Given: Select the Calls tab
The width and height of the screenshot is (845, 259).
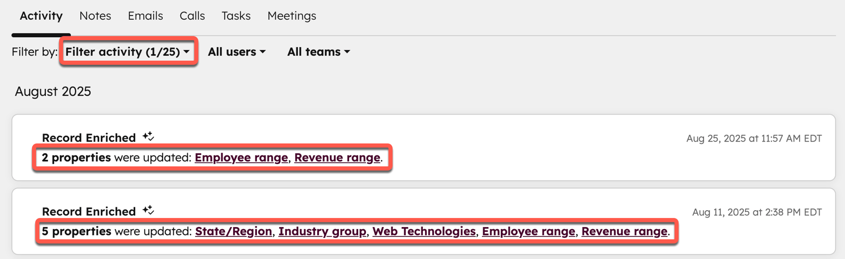Looking at the screenshot, I should pos(192,16).
